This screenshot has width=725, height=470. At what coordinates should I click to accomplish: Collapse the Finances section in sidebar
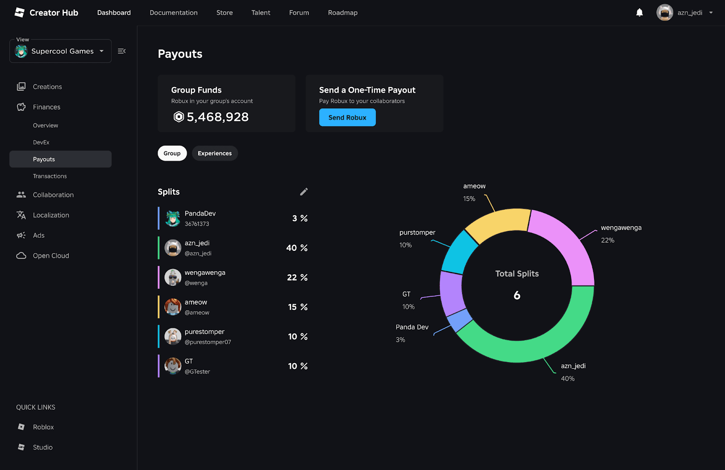(x=46, y=107)
